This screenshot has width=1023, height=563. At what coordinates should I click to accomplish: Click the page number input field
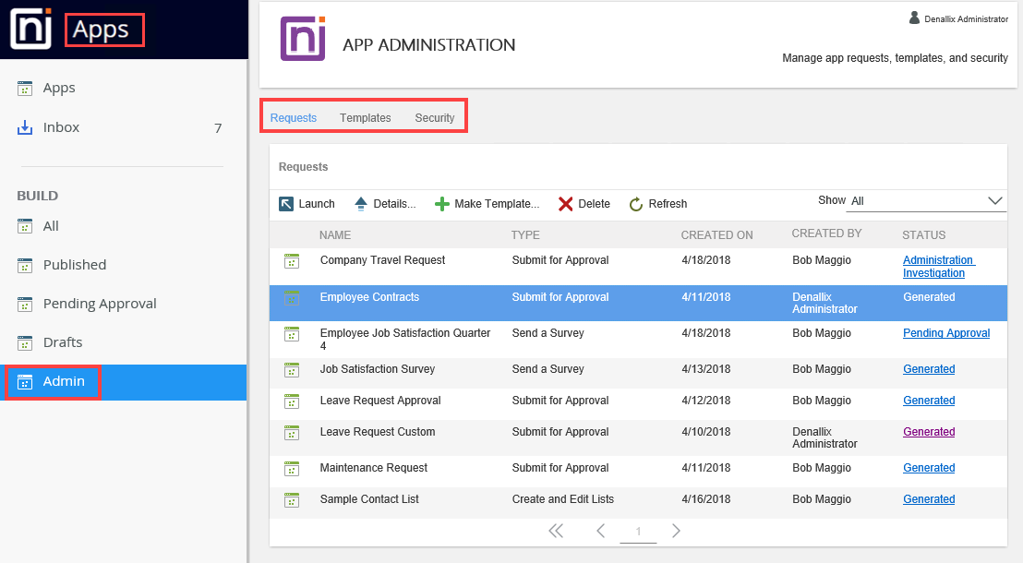click(638, 532)
